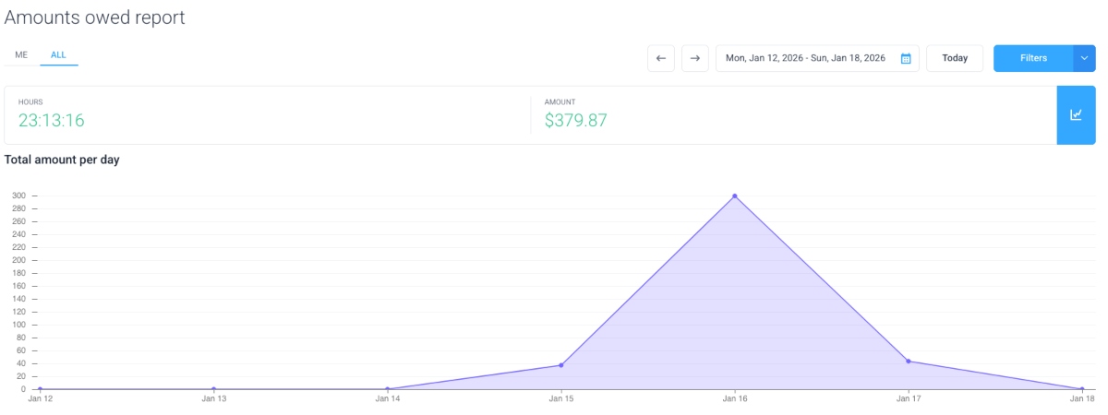Go to the previous week with the left arrow

[x=661, y=58]
